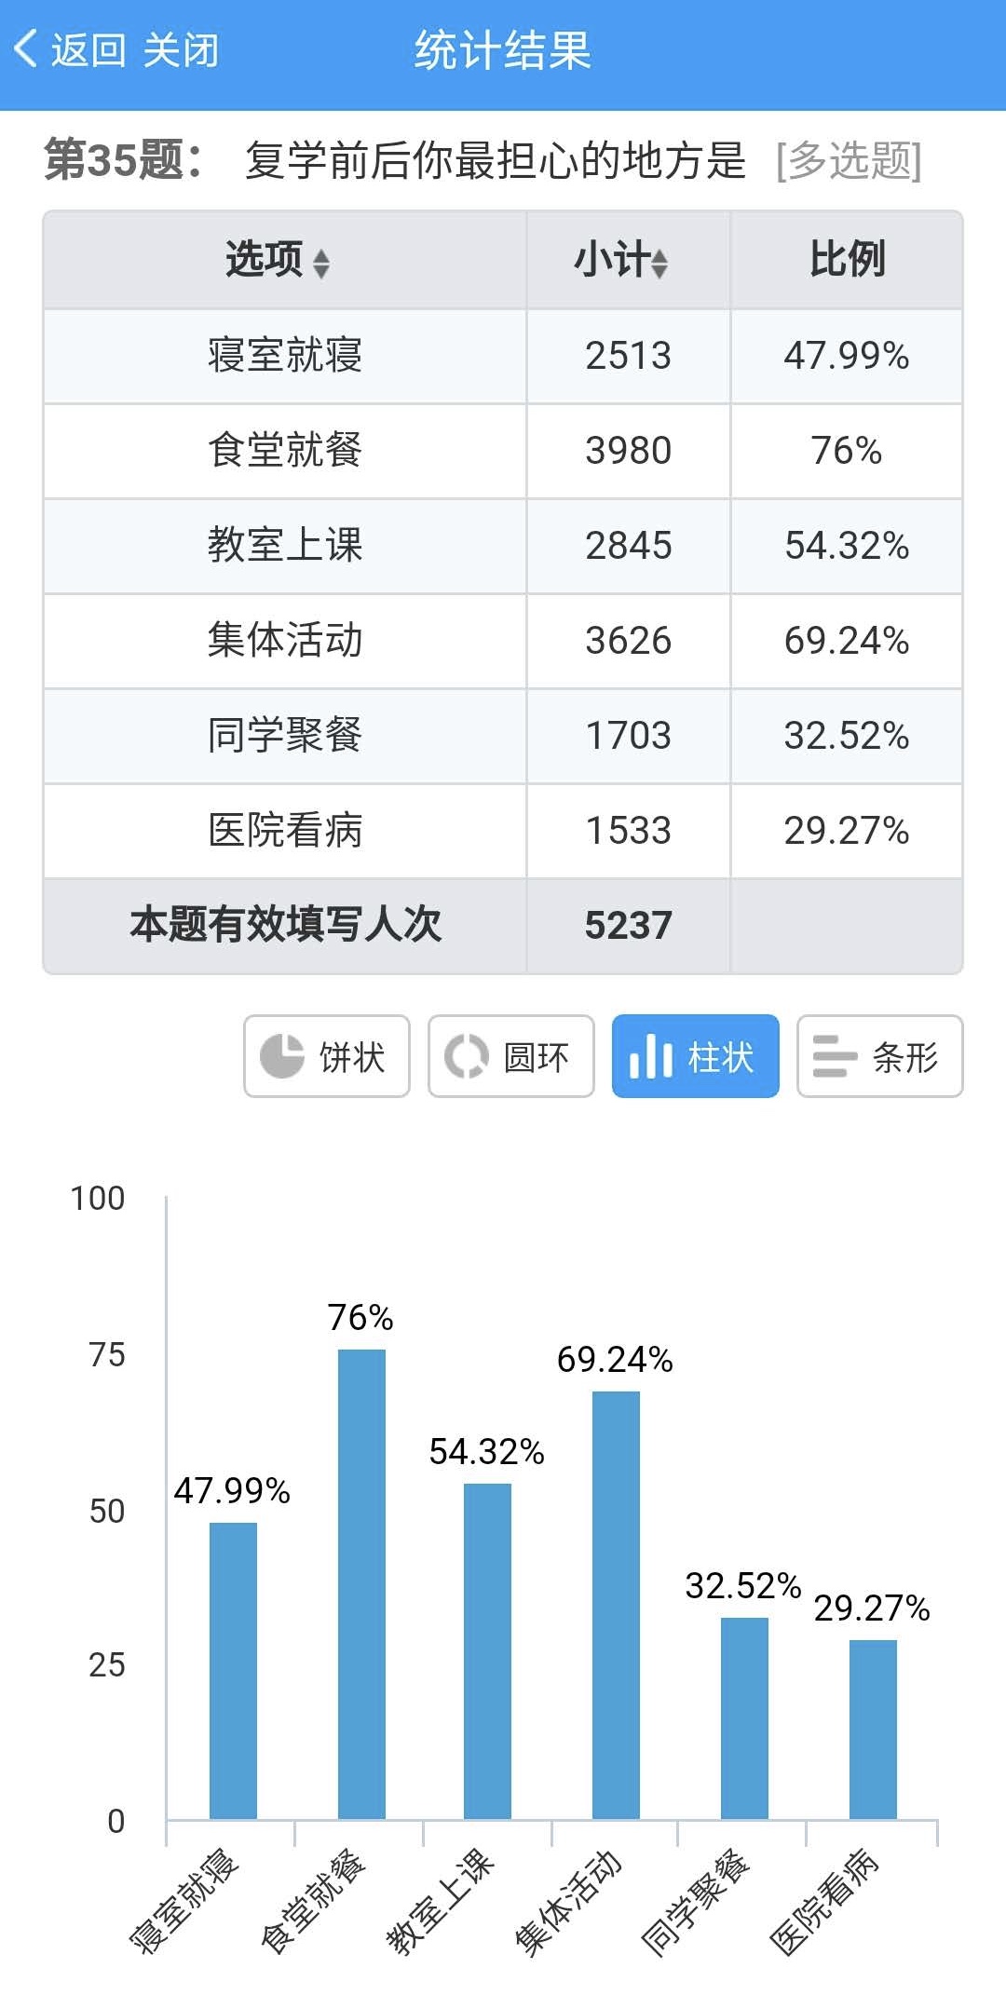Select the 同学聚餐 table row
1006x1995 pixels.
point(285,736)
